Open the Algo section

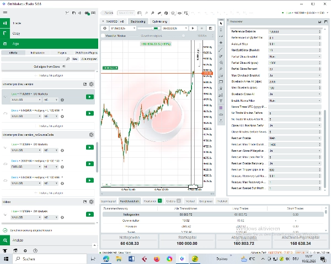click(x=49, y=43)
